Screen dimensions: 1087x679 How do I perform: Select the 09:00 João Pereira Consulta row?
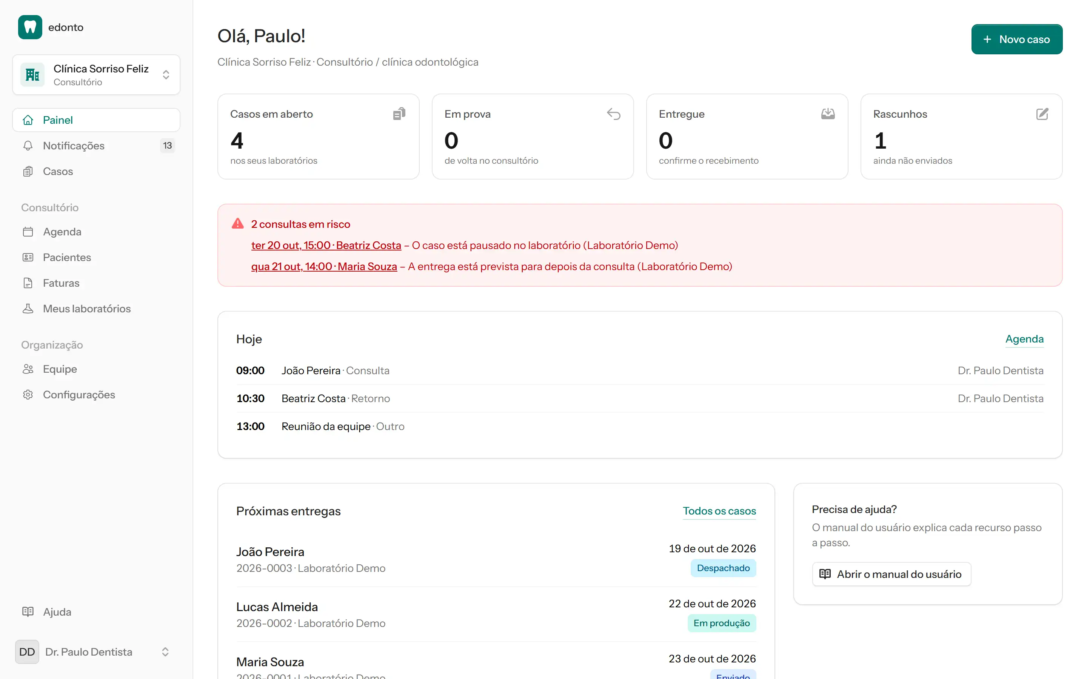(x=640, y=370)
